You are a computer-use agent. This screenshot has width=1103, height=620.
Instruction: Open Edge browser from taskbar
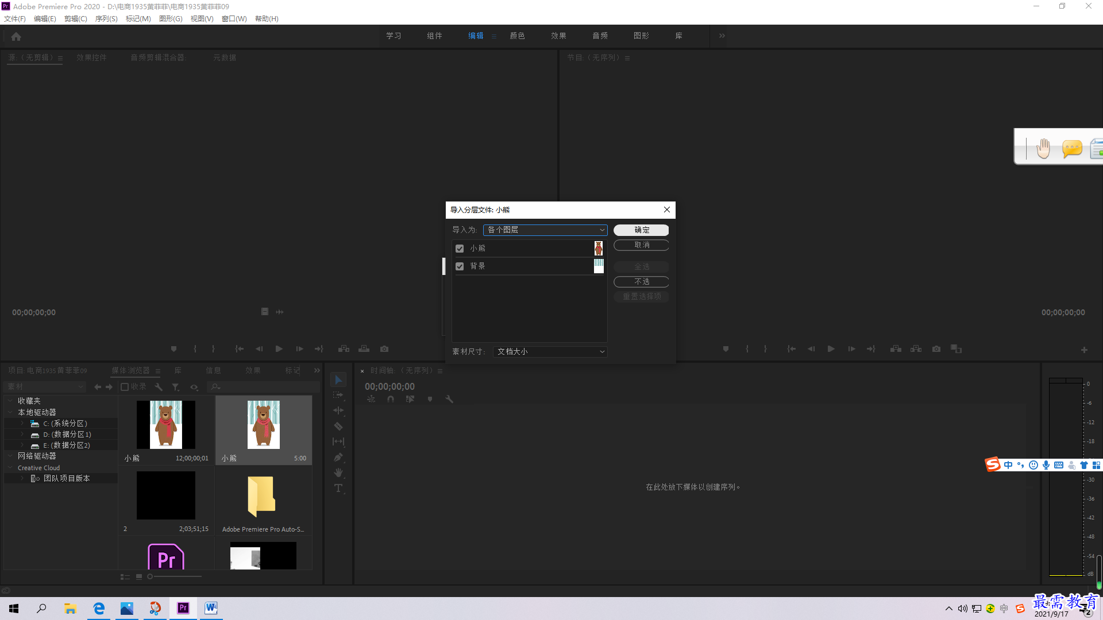[99, 609]
